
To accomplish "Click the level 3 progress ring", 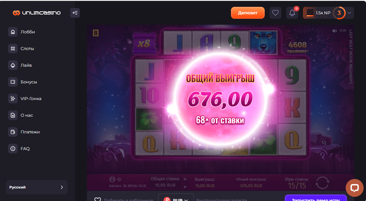I will tap(339, 13).
